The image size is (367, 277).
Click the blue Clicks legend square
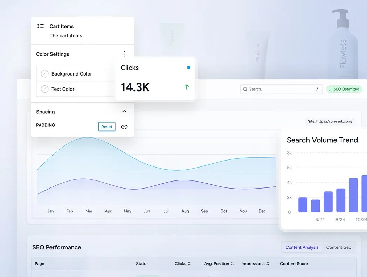[x=188, y=68]
